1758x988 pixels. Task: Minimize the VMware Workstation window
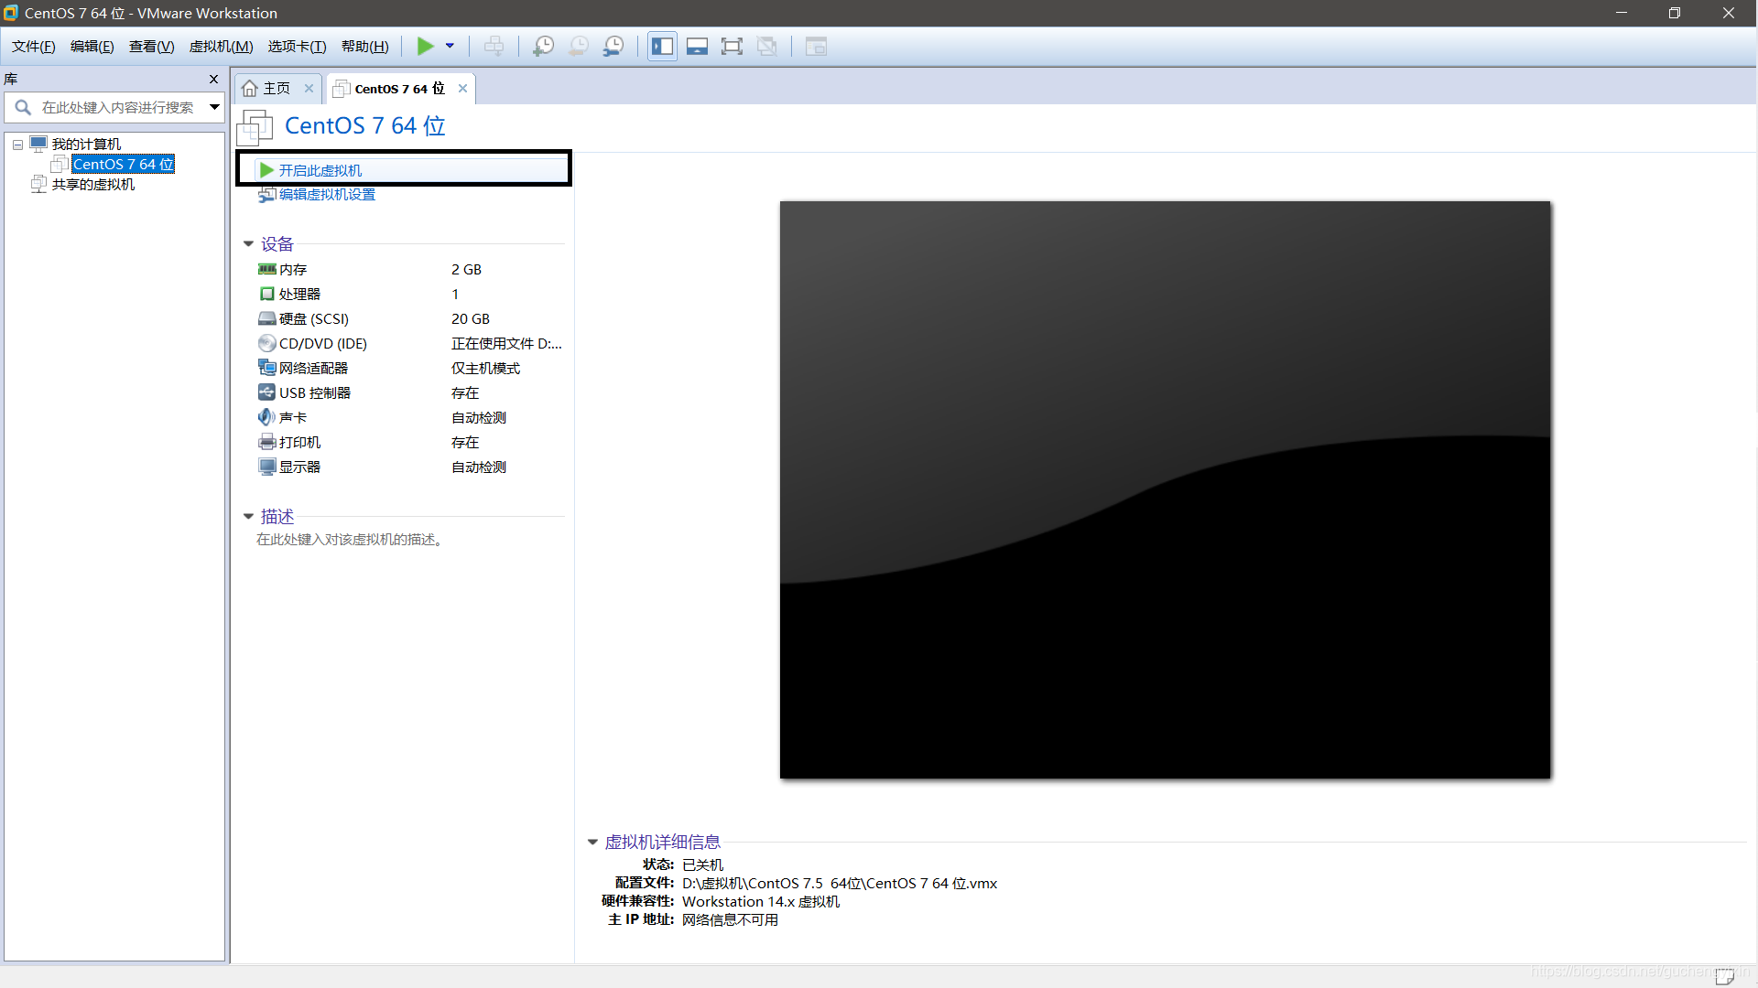pos(1622,13)
